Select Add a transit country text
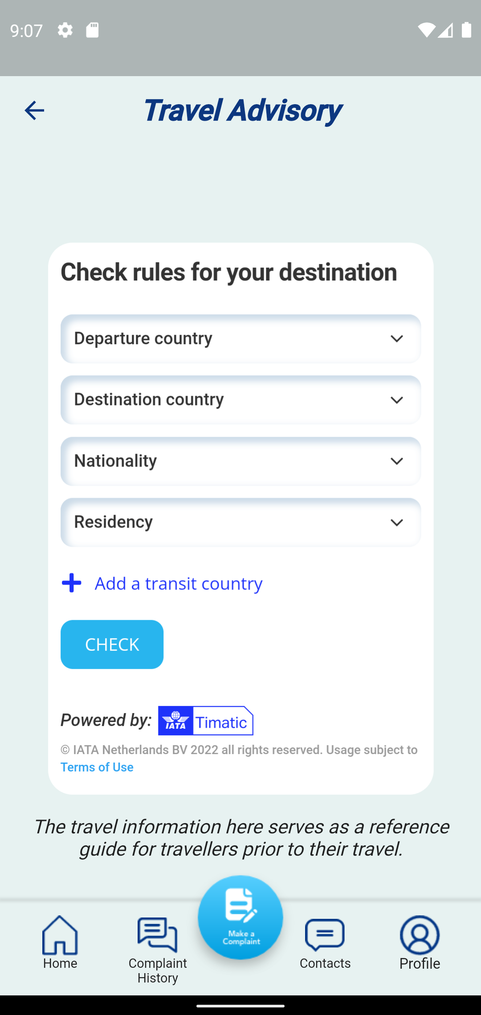The image size is (481, 1015). click(x=179, y=583)
